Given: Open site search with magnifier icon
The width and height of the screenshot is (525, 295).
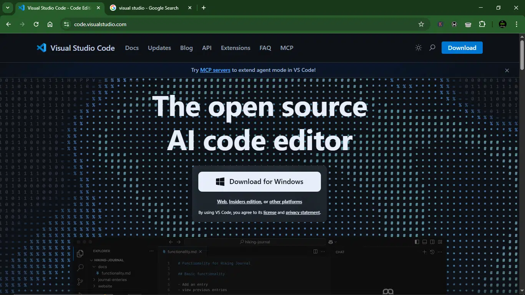Looking at the screenshot, I should (432, 48).
